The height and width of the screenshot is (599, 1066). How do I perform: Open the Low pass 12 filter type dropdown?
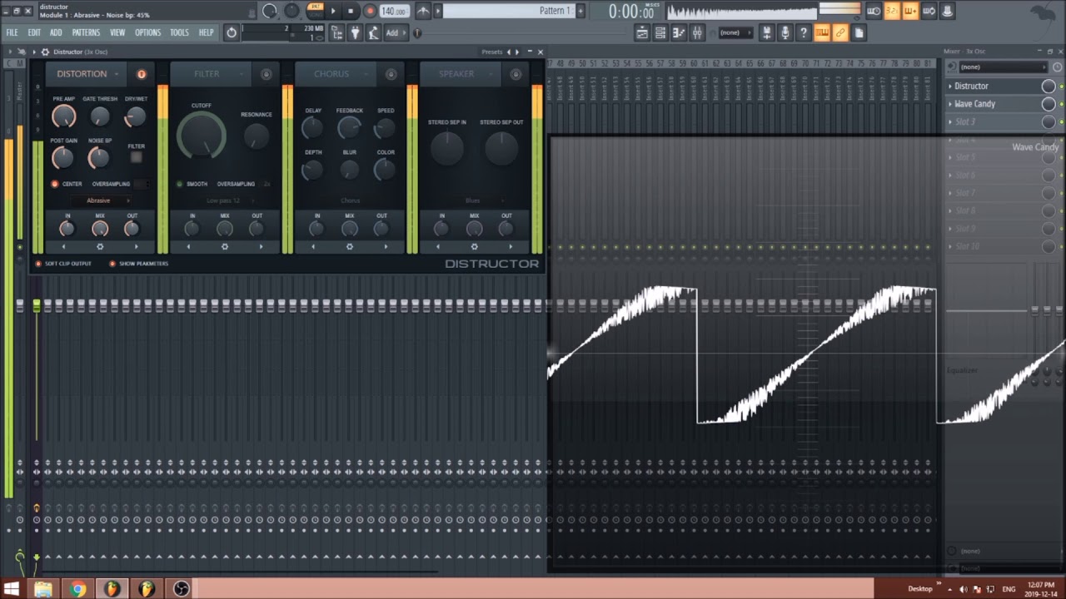(x=225, y=200)
